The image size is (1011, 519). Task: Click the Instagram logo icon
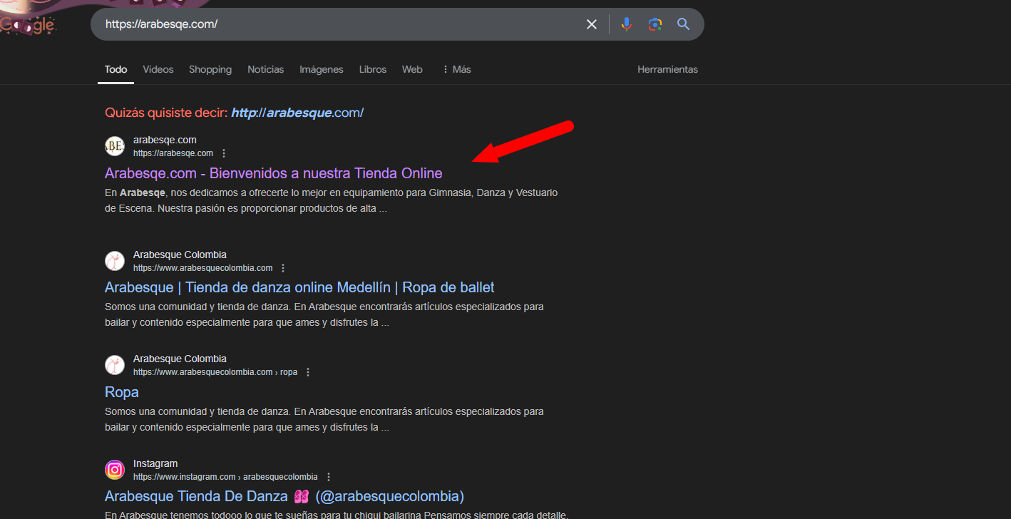click(x=115, y=470)
